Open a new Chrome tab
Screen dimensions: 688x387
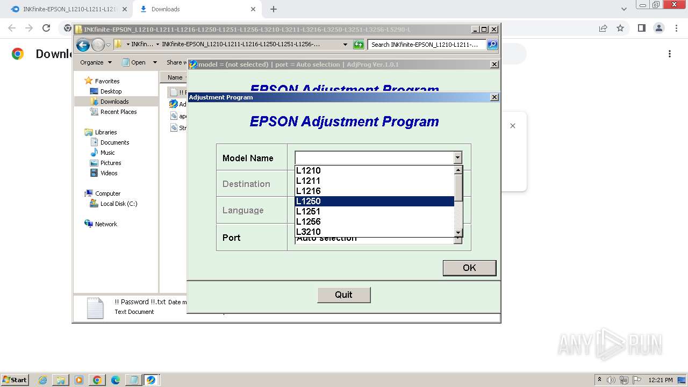tap(274, 9)
